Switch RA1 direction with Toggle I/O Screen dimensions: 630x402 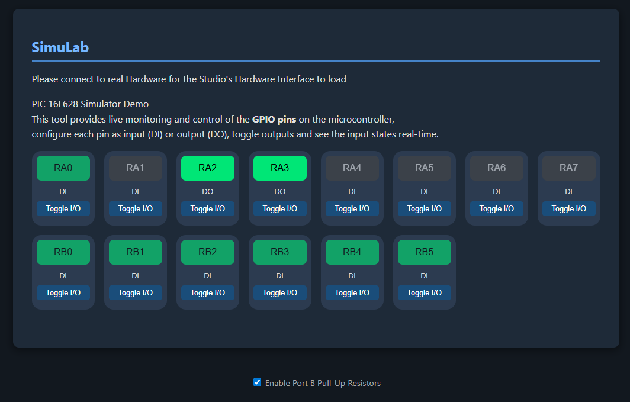pyautogui.click(x=136, y=208)
